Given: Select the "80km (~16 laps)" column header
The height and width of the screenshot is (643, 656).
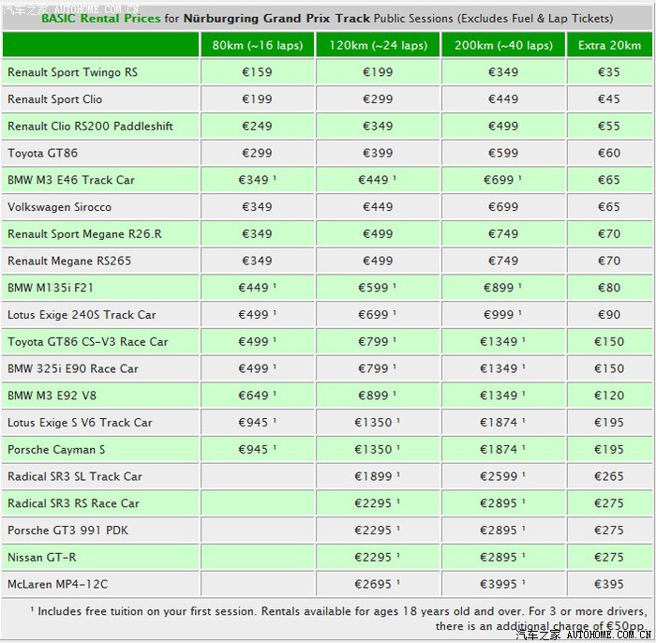Looking at the screenshot, I should (x=256, y=45).
